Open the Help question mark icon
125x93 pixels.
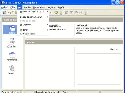(56, 12)
